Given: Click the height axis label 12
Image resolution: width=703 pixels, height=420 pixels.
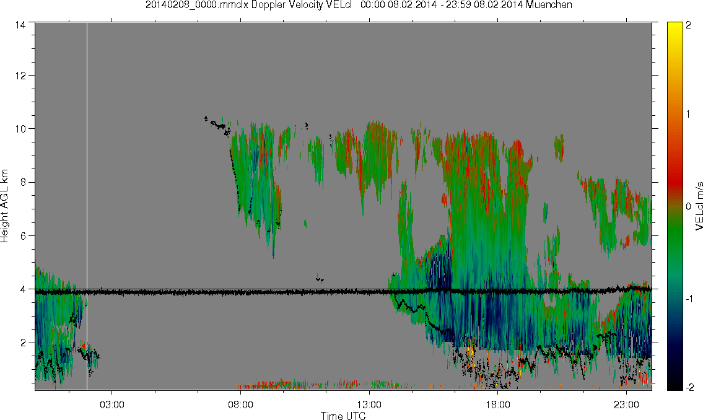Looking at the screenshot, I should pos(20,76).
